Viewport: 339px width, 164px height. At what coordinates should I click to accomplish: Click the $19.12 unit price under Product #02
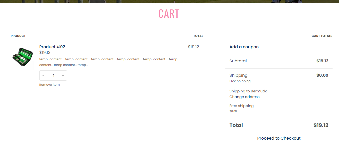pyautogui.click(x=45, y=53)
